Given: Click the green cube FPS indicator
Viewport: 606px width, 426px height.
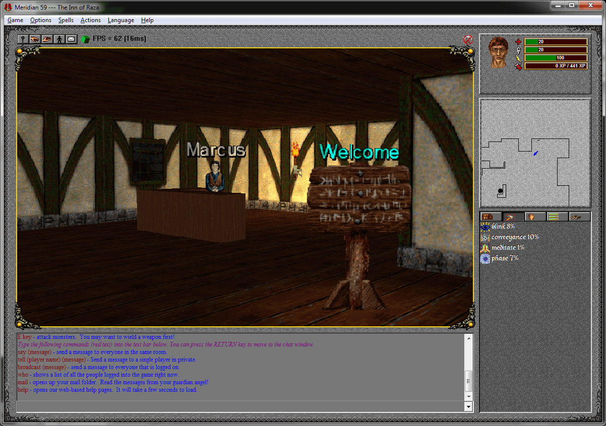Looking at the screenshot, I should pyautogui.click(x=86, y=39).
